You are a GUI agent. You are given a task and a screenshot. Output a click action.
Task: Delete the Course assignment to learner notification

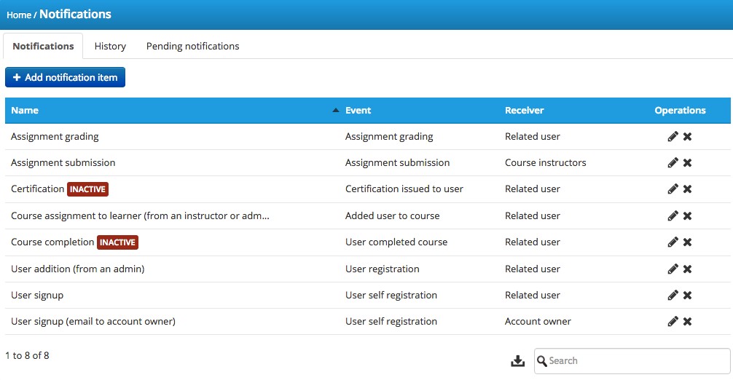point(687,216)
